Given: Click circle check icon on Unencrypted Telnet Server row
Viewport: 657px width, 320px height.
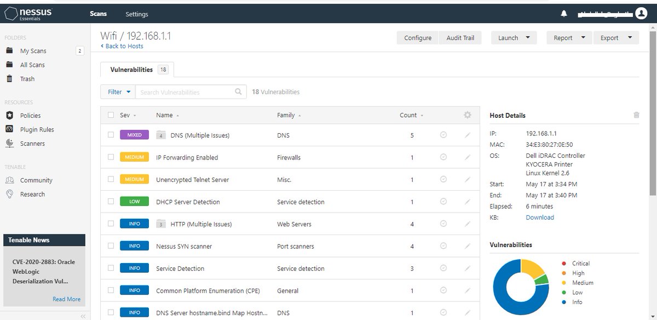Looking at the screenshot, I should point(443,180).
